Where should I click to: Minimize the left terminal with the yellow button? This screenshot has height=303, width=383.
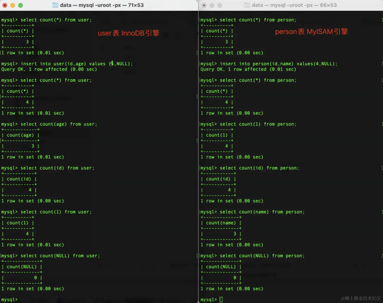(x=13, y=5)
